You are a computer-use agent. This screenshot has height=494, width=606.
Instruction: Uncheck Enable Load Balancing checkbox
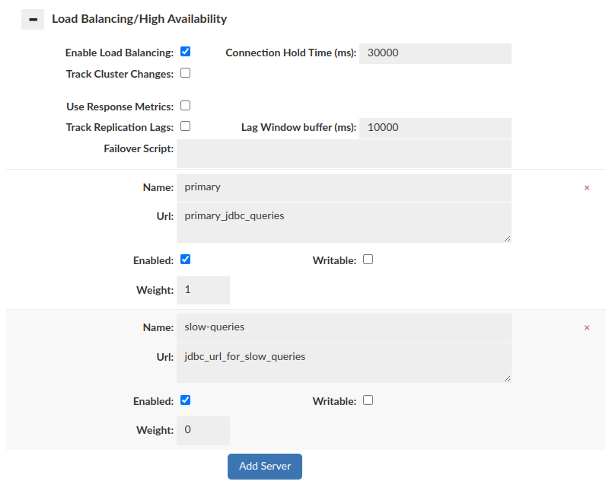185,52
